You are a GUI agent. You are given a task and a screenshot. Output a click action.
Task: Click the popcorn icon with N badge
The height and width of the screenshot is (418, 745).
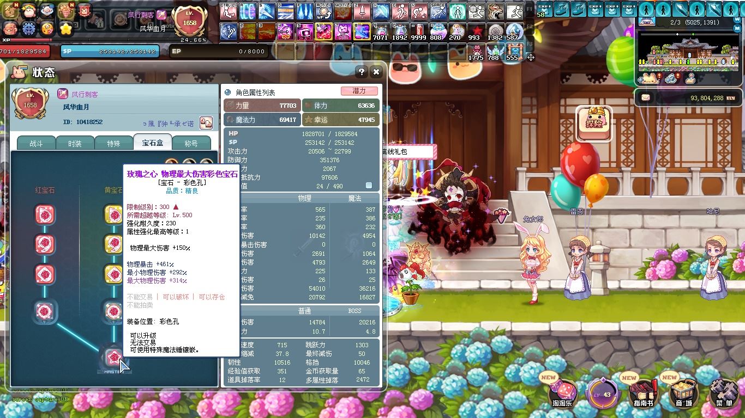(66, 10)
